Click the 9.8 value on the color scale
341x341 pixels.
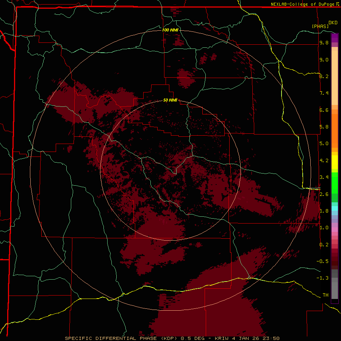[324, 42]
